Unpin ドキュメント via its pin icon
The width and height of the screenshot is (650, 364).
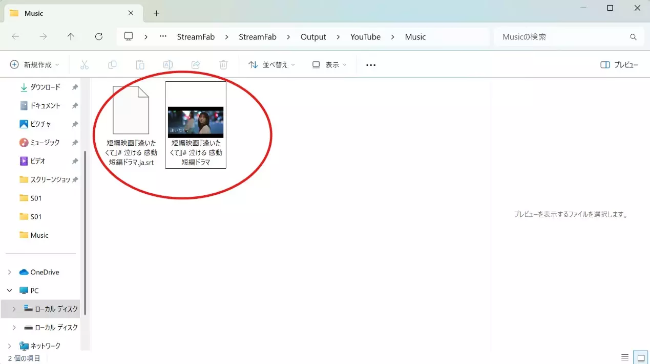pos(75,105)
